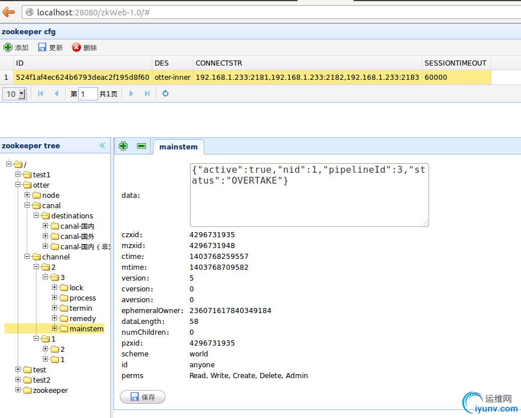Image resolution: width=521 pixels, height=418 pixels.
Task: Expand the mainstem tree node
Action: coord(55,328)
